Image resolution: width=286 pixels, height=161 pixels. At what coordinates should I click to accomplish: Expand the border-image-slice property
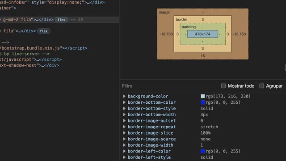(124, 133)
